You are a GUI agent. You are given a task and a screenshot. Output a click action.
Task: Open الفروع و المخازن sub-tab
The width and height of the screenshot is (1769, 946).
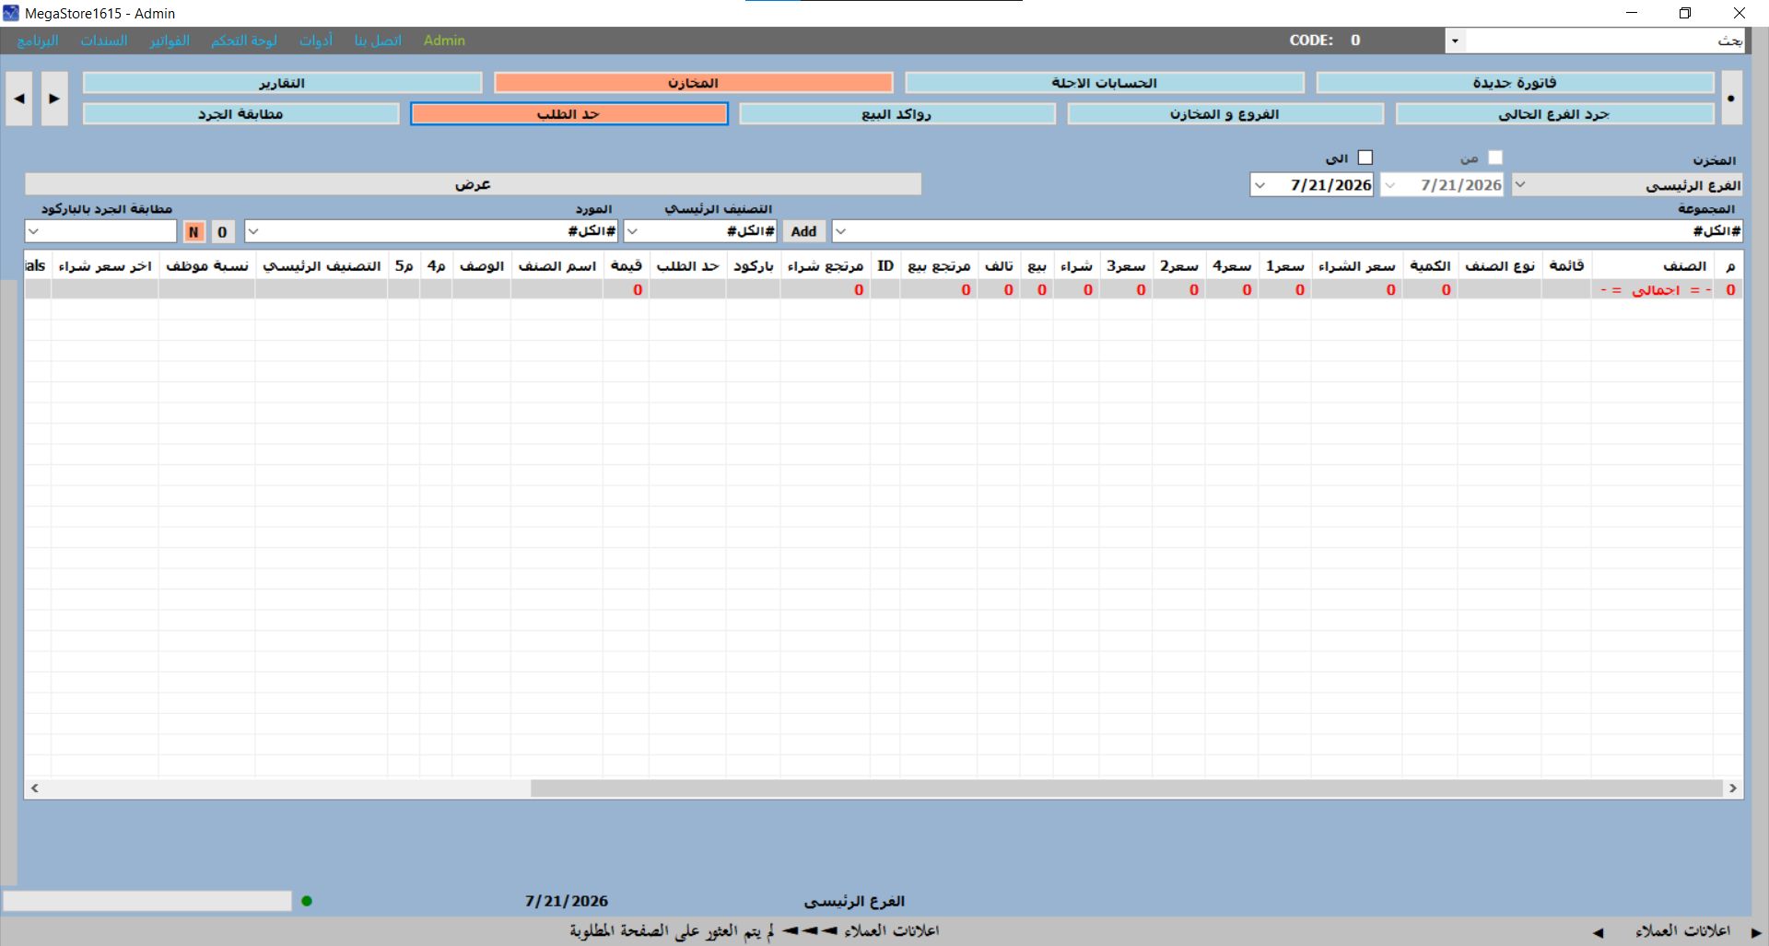[x=1224, y=114]
